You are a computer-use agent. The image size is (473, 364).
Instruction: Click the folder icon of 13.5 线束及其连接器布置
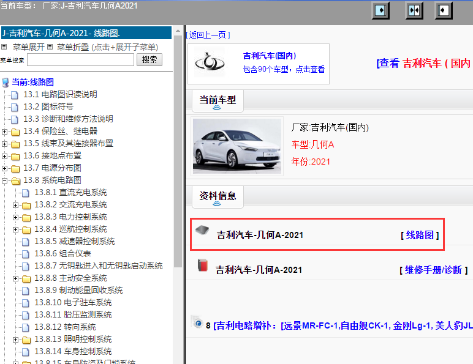(x=15, y=144)
